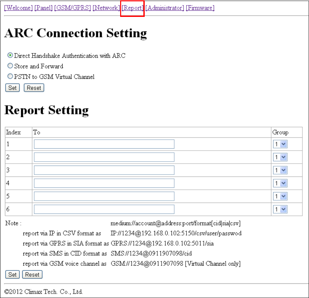Click the To field for index 1
Screen dimensions: 309x298
tap(104, 144)
